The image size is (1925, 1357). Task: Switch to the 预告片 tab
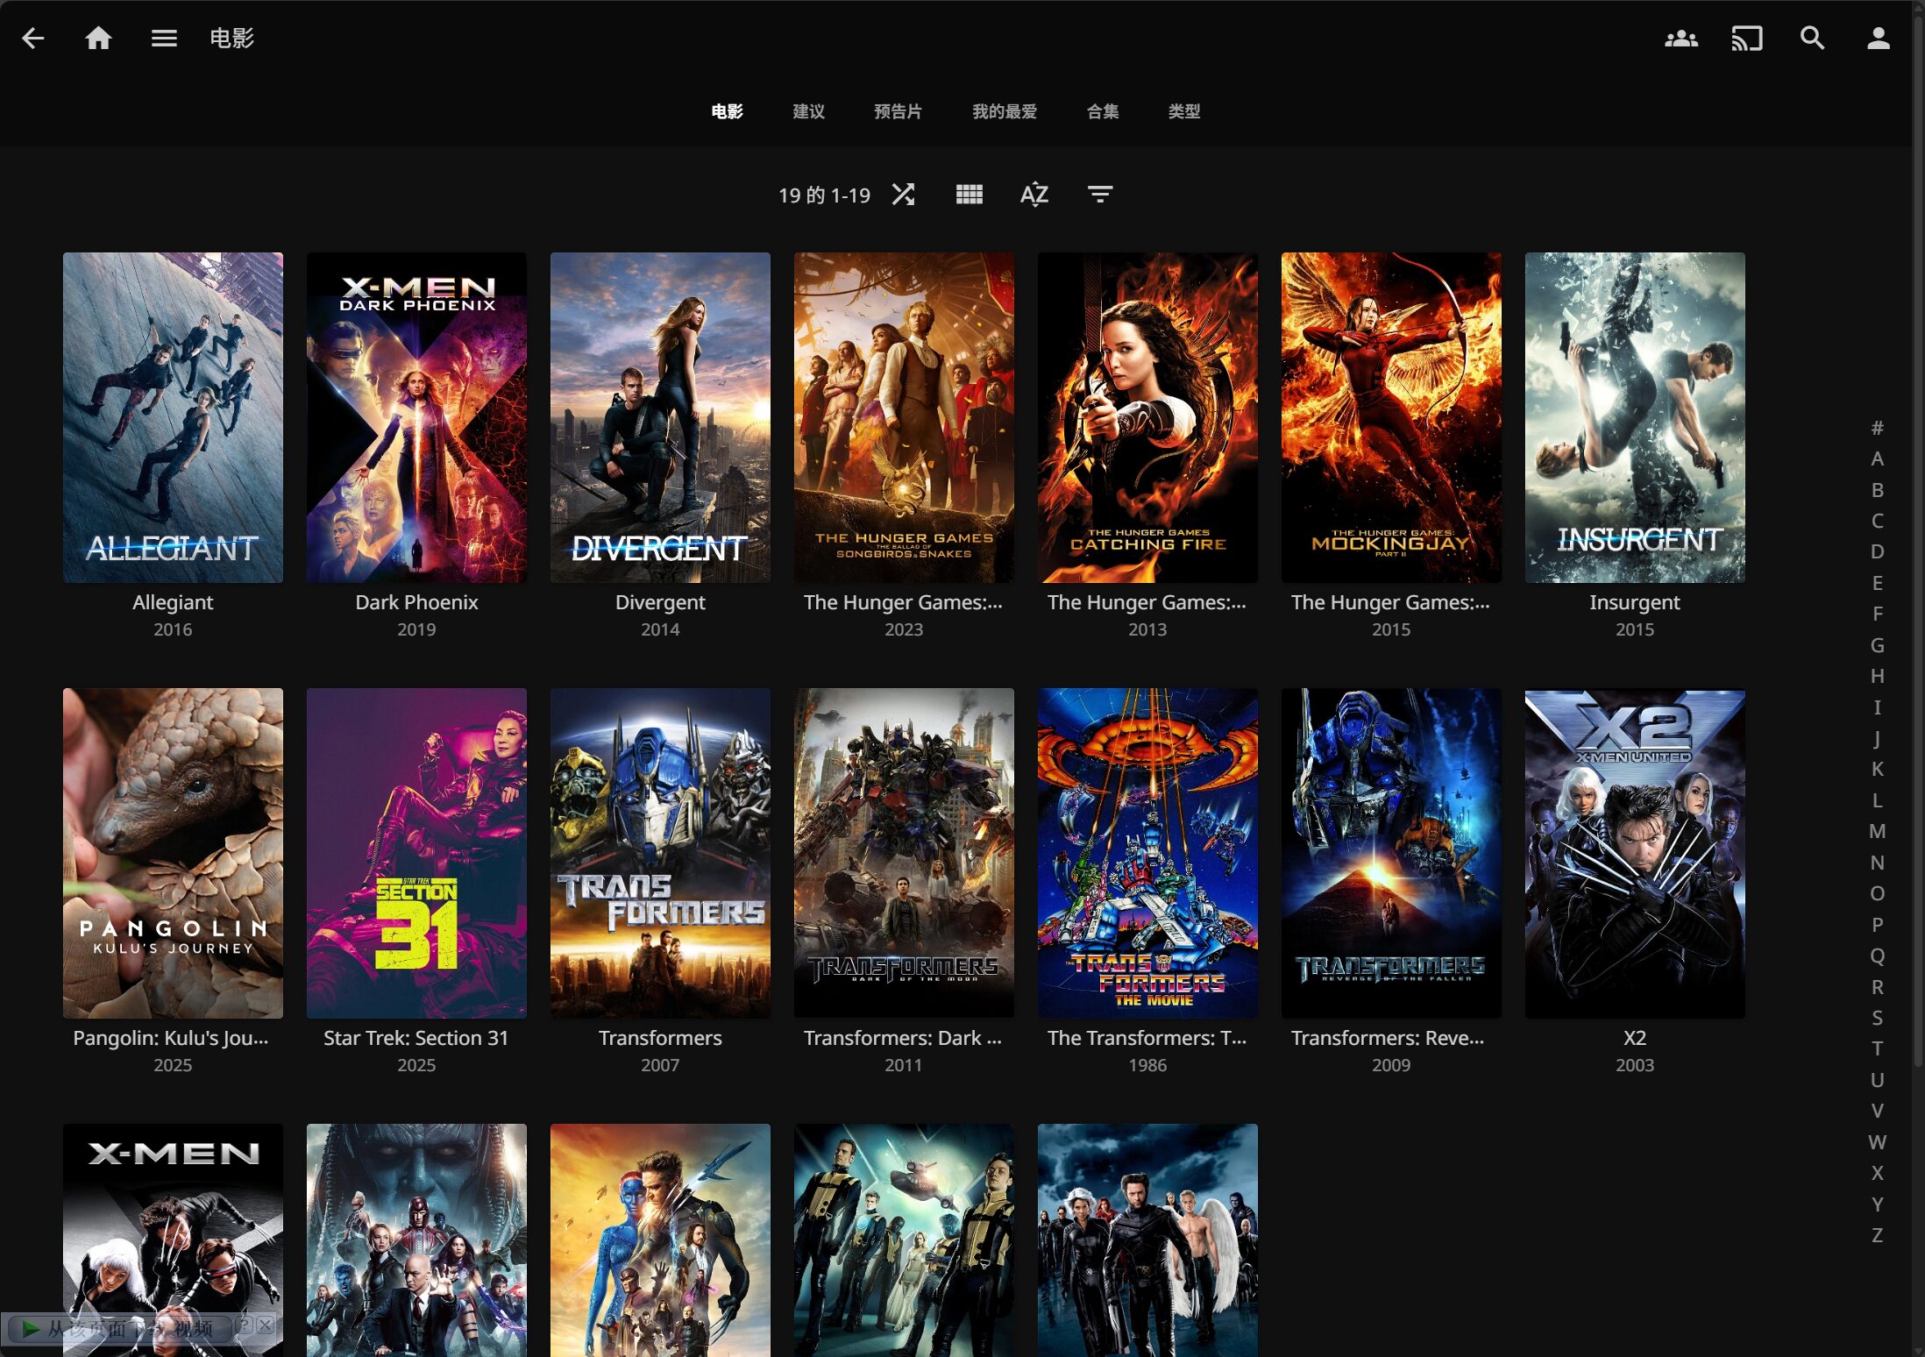point(898,111)
